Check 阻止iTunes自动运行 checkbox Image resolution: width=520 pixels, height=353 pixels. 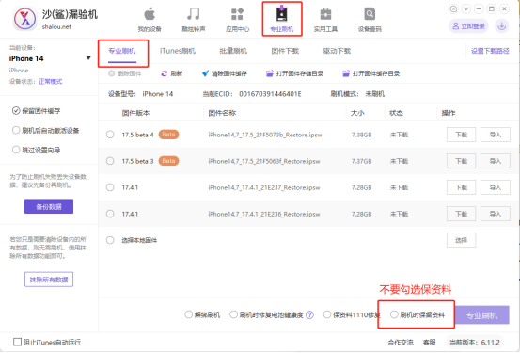17,342
